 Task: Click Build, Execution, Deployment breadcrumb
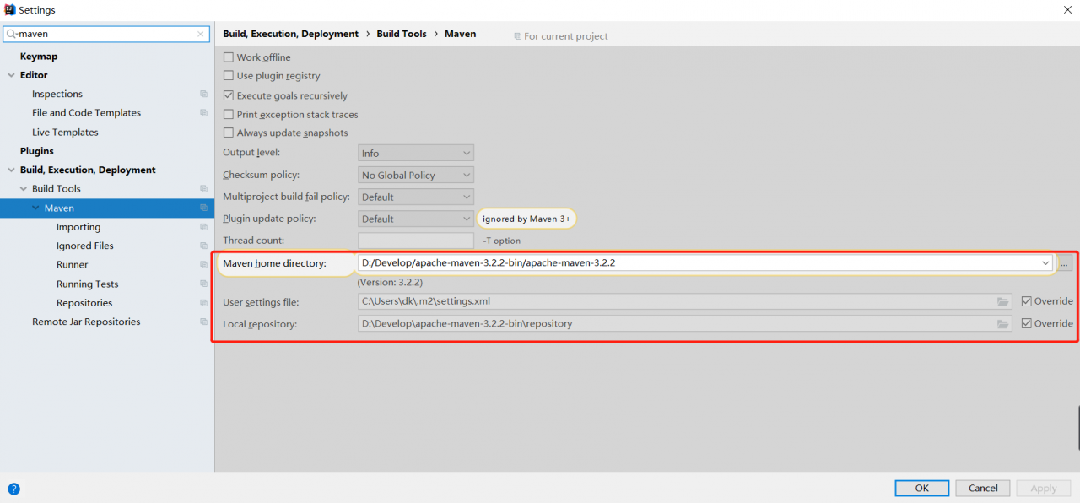(x=290, y=34)
